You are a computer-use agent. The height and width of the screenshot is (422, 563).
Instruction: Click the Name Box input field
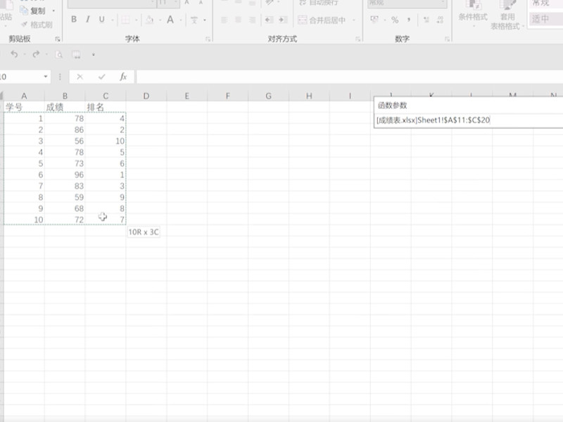pos(21,75)
